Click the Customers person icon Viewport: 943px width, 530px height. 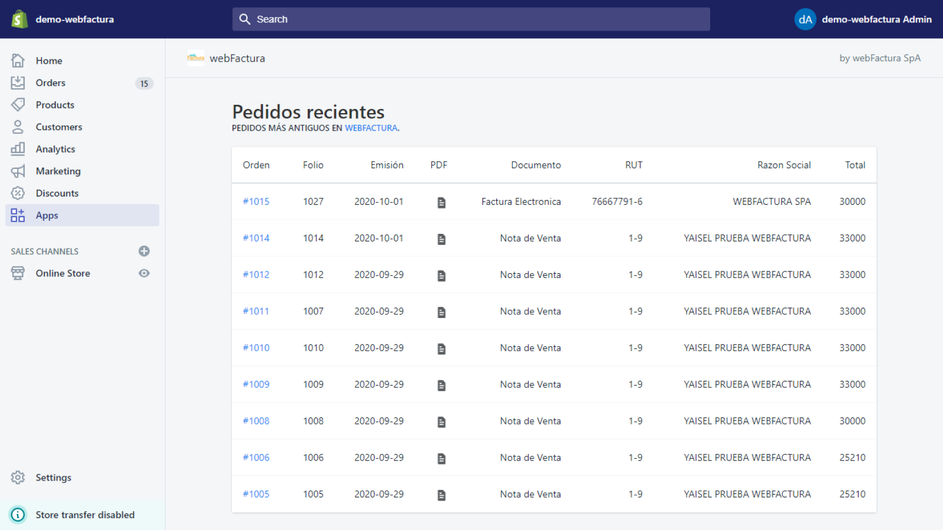18,127
